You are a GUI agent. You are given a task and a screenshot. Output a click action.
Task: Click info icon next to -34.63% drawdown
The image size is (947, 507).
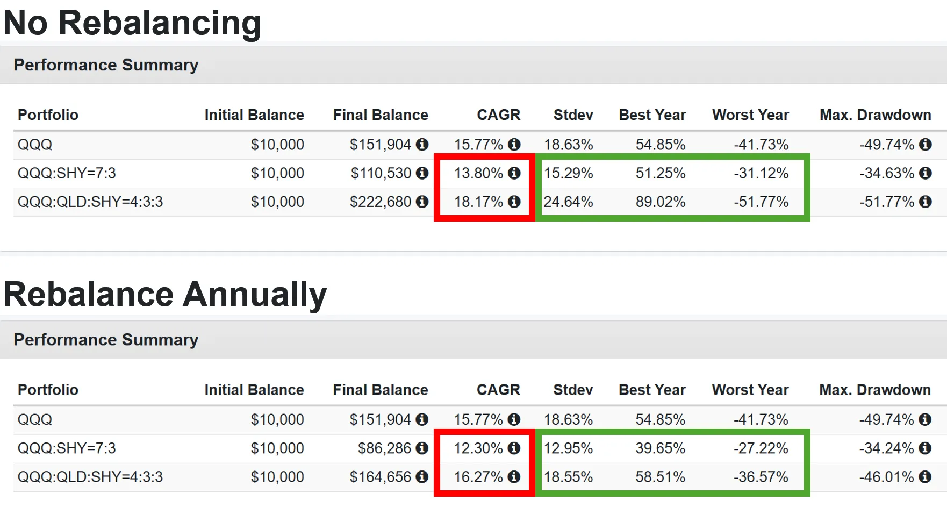pos(925,173)
